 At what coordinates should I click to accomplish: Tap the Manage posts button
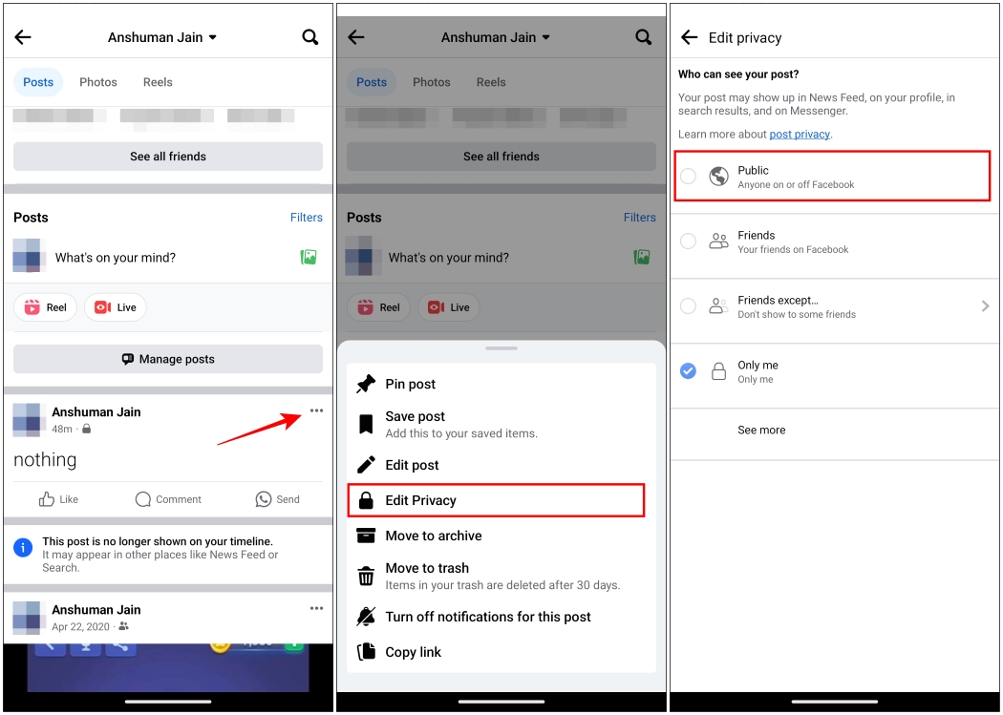point(167,359)
